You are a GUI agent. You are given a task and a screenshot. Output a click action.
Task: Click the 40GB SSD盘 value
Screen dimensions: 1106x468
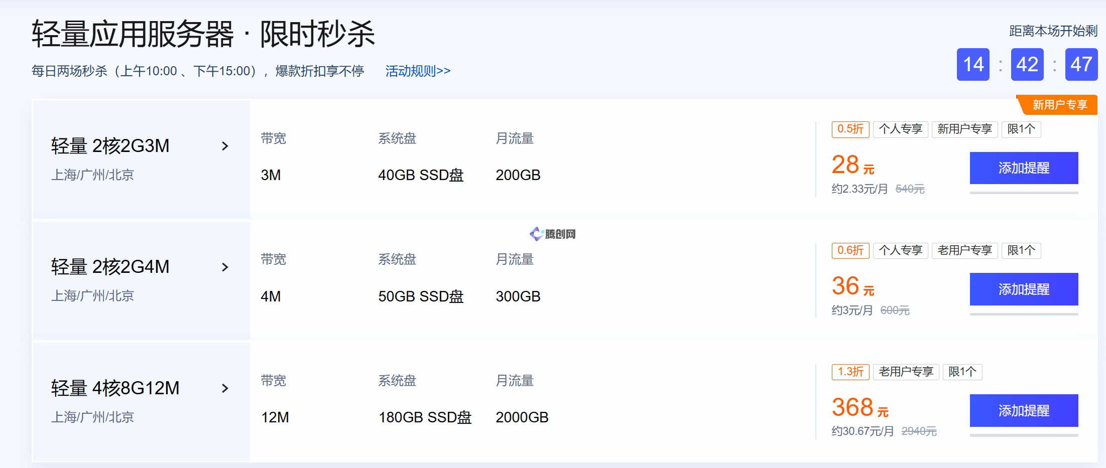point(421,175)
